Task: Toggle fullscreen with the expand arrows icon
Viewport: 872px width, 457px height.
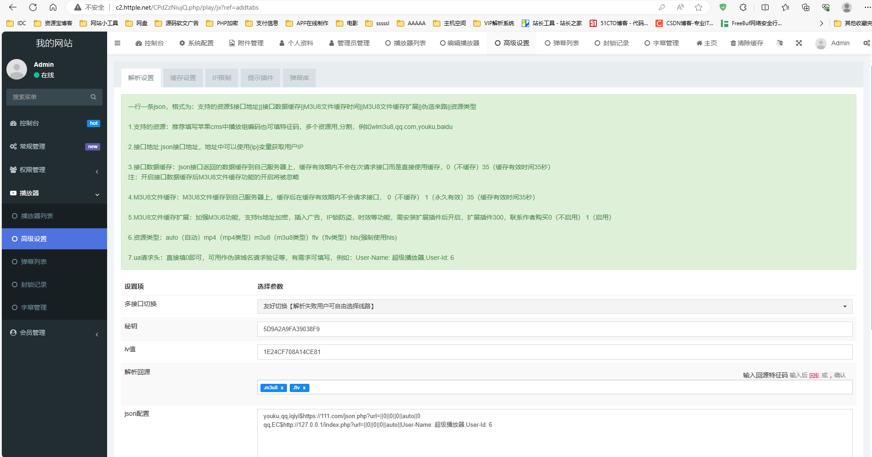Action: pos(799,43)
